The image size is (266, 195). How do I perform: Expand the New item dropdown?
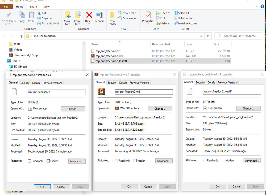click(x=129, y=13)
